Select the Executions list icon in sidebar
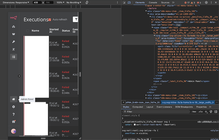 (14, 57)
